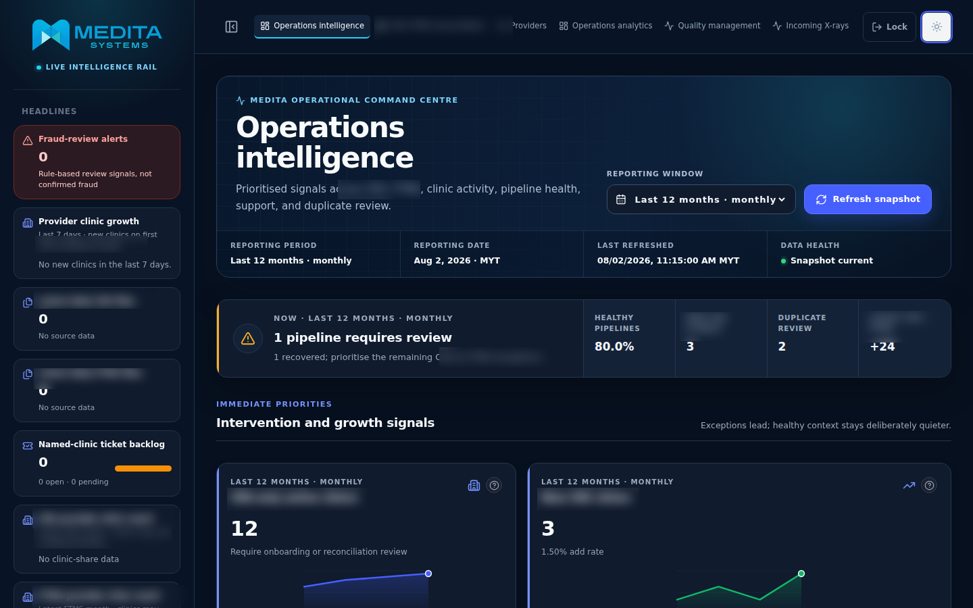The width and height of the screenshot is (973, 608).
Task: Click the Refresh snapshot button
Action: pyautogui.click(x=868, y=199)
